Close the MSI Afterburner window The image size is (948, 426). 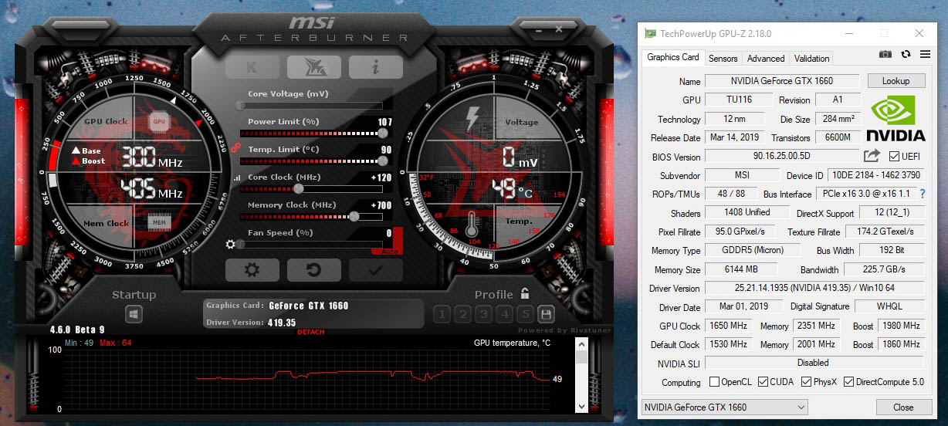click(558, 30)
